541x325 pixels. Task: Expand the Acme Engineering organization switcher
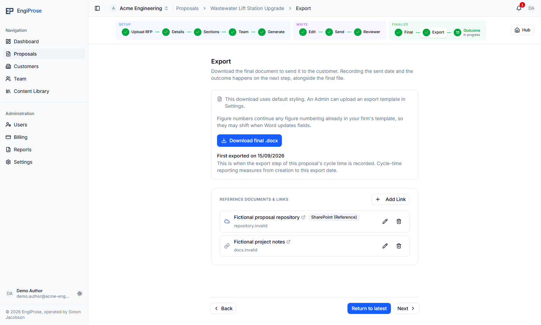point(139,8)
